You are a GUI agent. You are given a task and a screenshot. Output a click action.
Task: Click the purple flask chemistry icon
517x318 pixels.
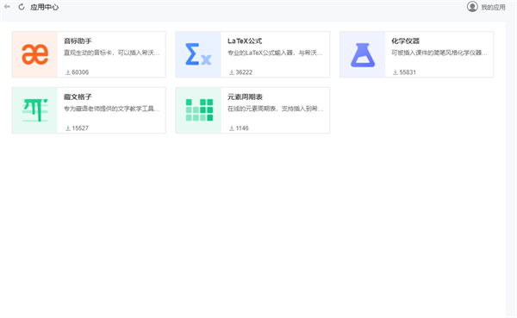363,55
